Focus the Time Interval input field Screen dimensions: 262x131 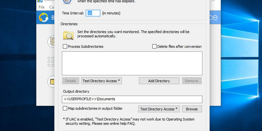tap(93, 13)
